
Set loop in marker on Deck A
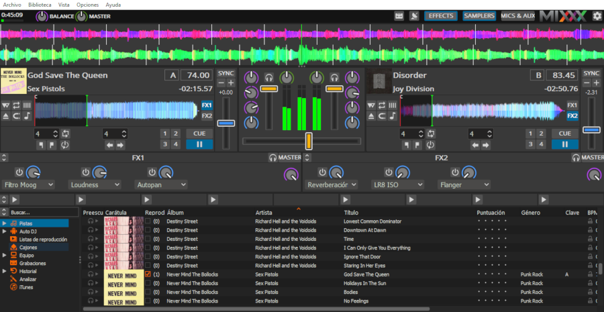tap(41, 145)
